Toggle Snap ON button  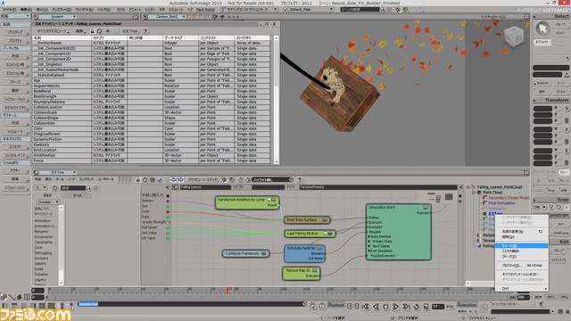point(536,207)
